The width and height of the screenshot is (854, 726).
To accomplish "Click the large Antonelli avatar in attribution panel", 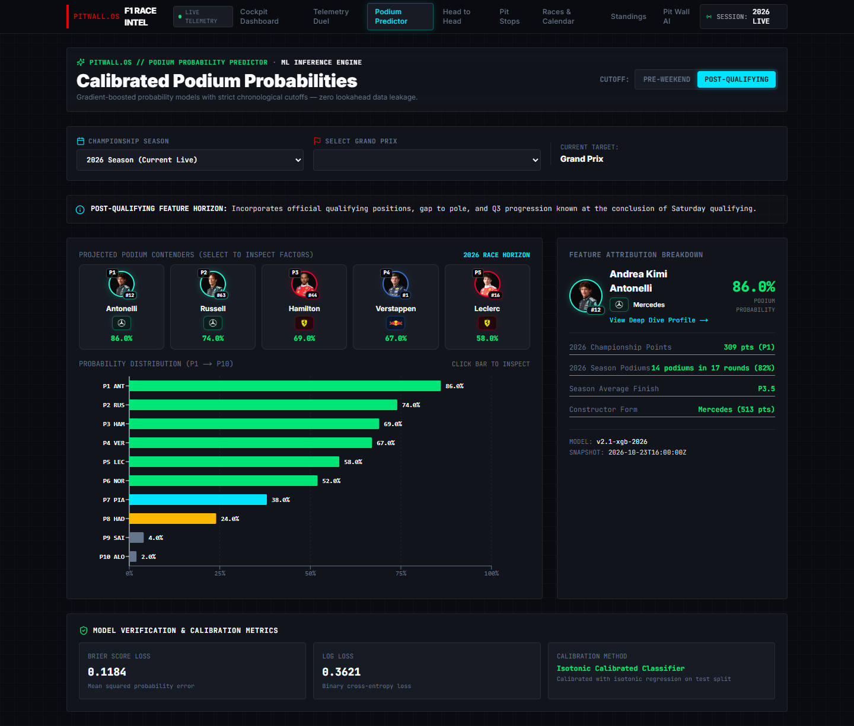I will [x=586, y=296].
